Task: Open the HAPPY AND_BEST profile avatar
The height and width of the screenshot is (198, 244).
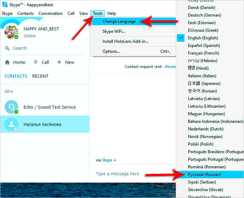Action: tap(11, 32)
